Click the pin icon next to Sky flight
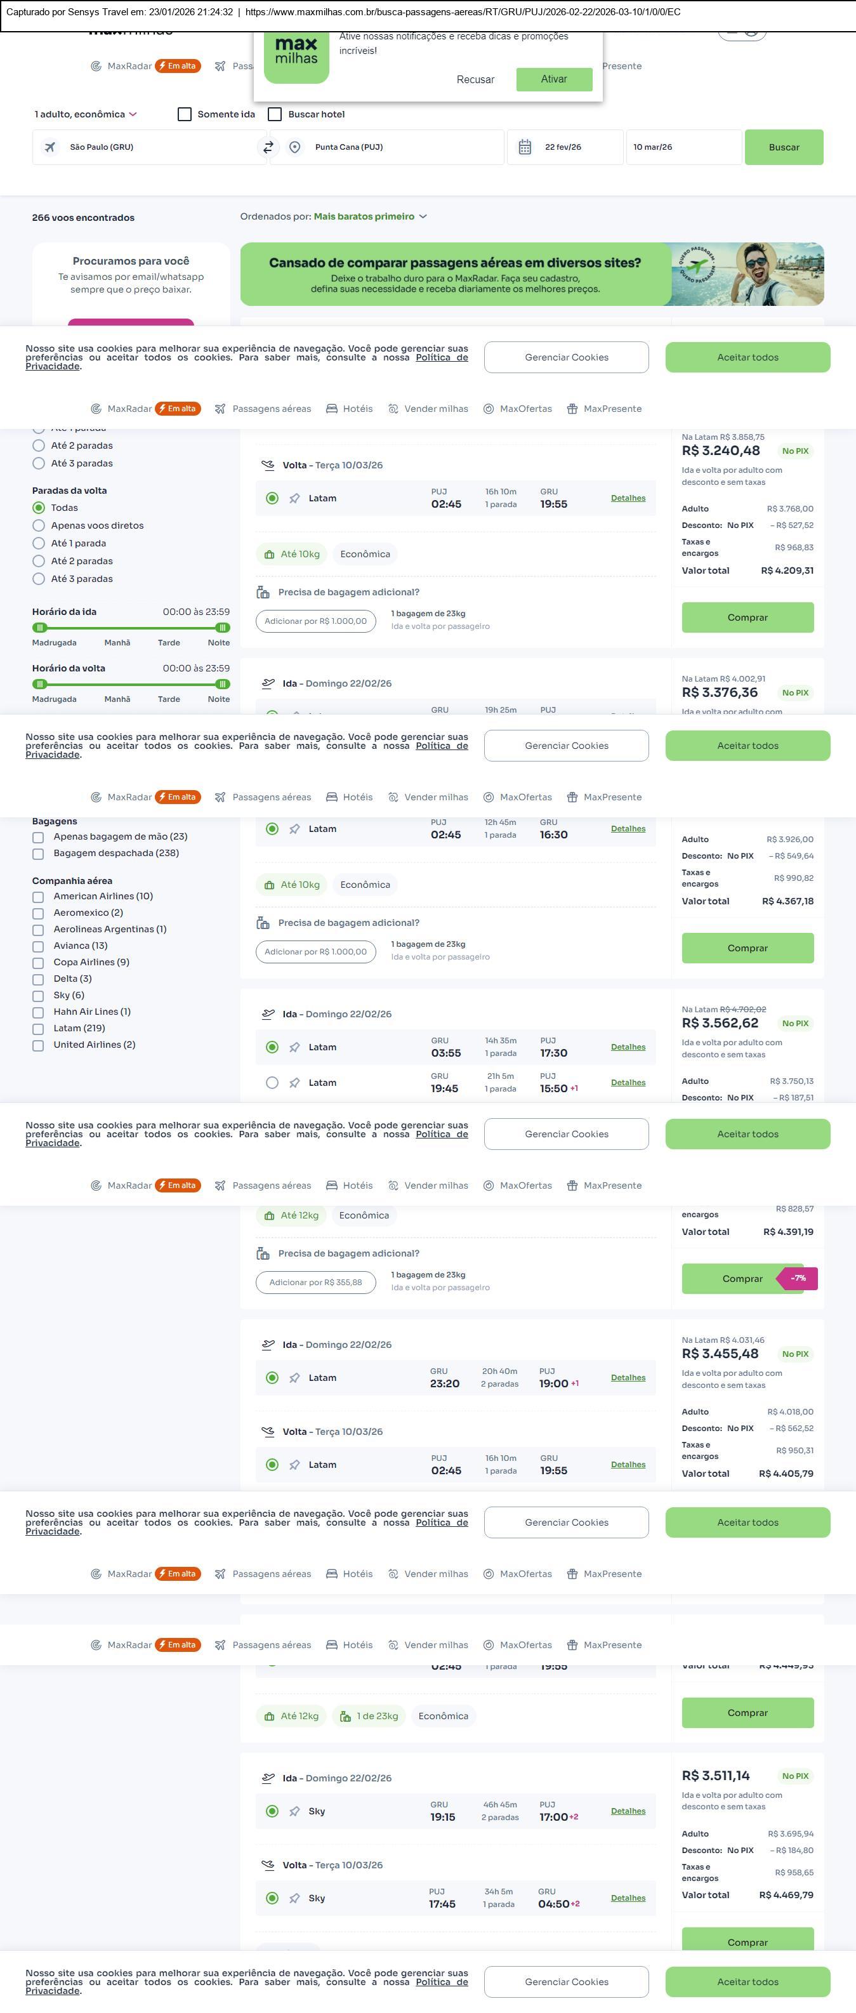The width and height of the screenshot is (856, 2013). click(x=294, y=1811)
